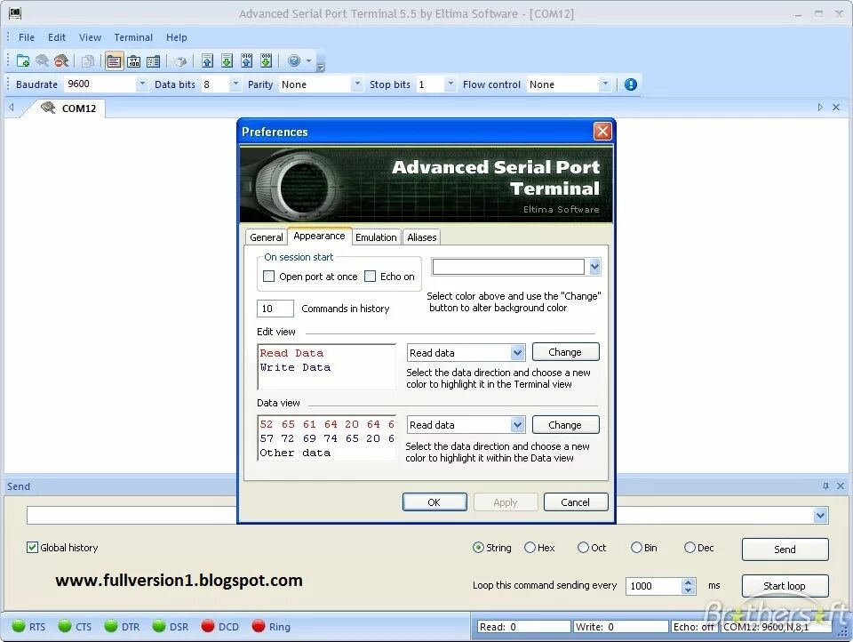This screenshot has height=642, width=853.
Task: Close the COM12 tab with X
Action: pyautogui.click(x=836, y=108)
